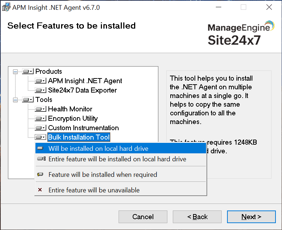Open Health Monitor feature drive icon

(x=40, y=109)
